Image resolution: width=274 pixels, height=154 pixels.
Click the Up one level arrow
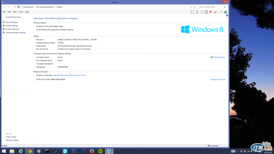coord(15,7)
